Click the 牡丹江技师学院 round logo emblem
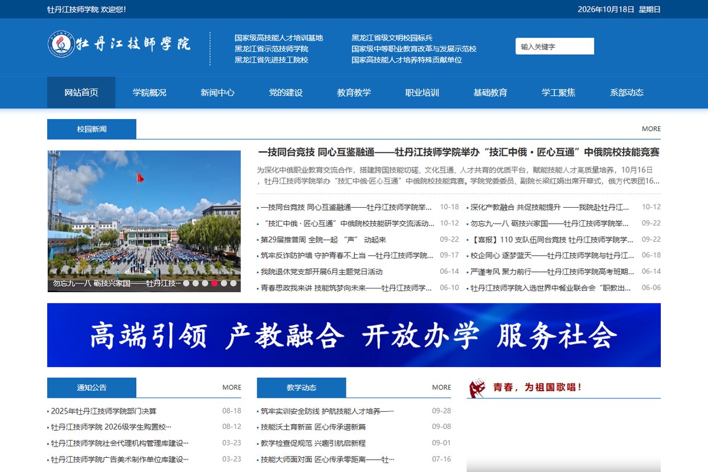Viewport: 708px width, 472px height. point(61,44)
